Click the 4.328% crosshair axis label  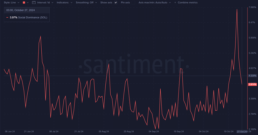click(x=252, y=76)
